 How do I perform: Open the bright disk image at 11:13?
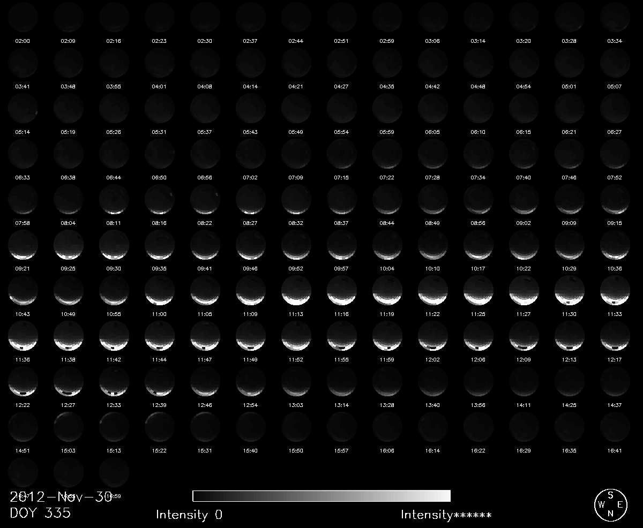[x=296, y=290]
